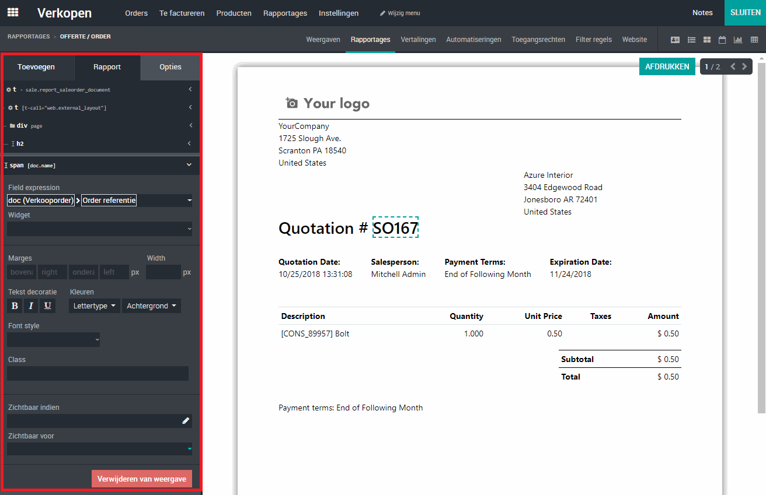Toggle italic text decoration
The height and width of the screenshot is (495, 766).
click(30, 306)
